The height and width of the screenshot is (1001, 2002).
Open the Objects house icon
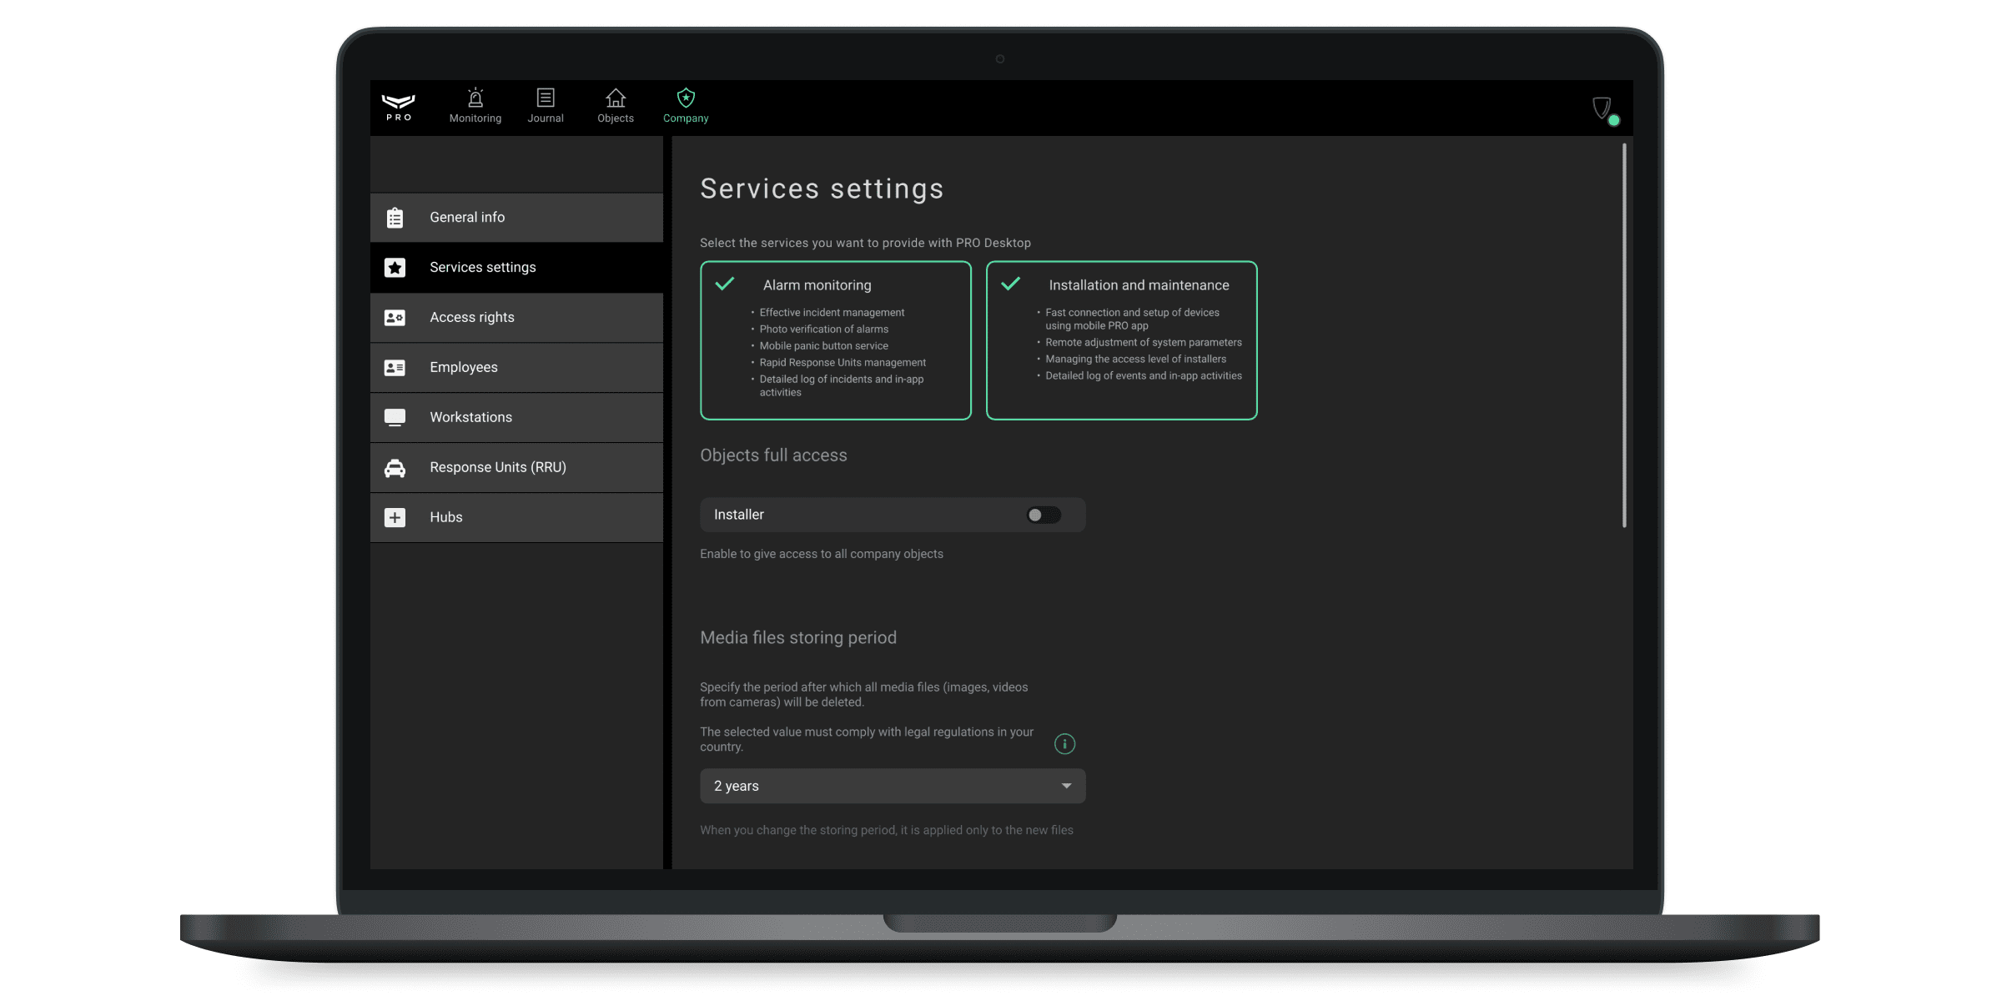616,98
